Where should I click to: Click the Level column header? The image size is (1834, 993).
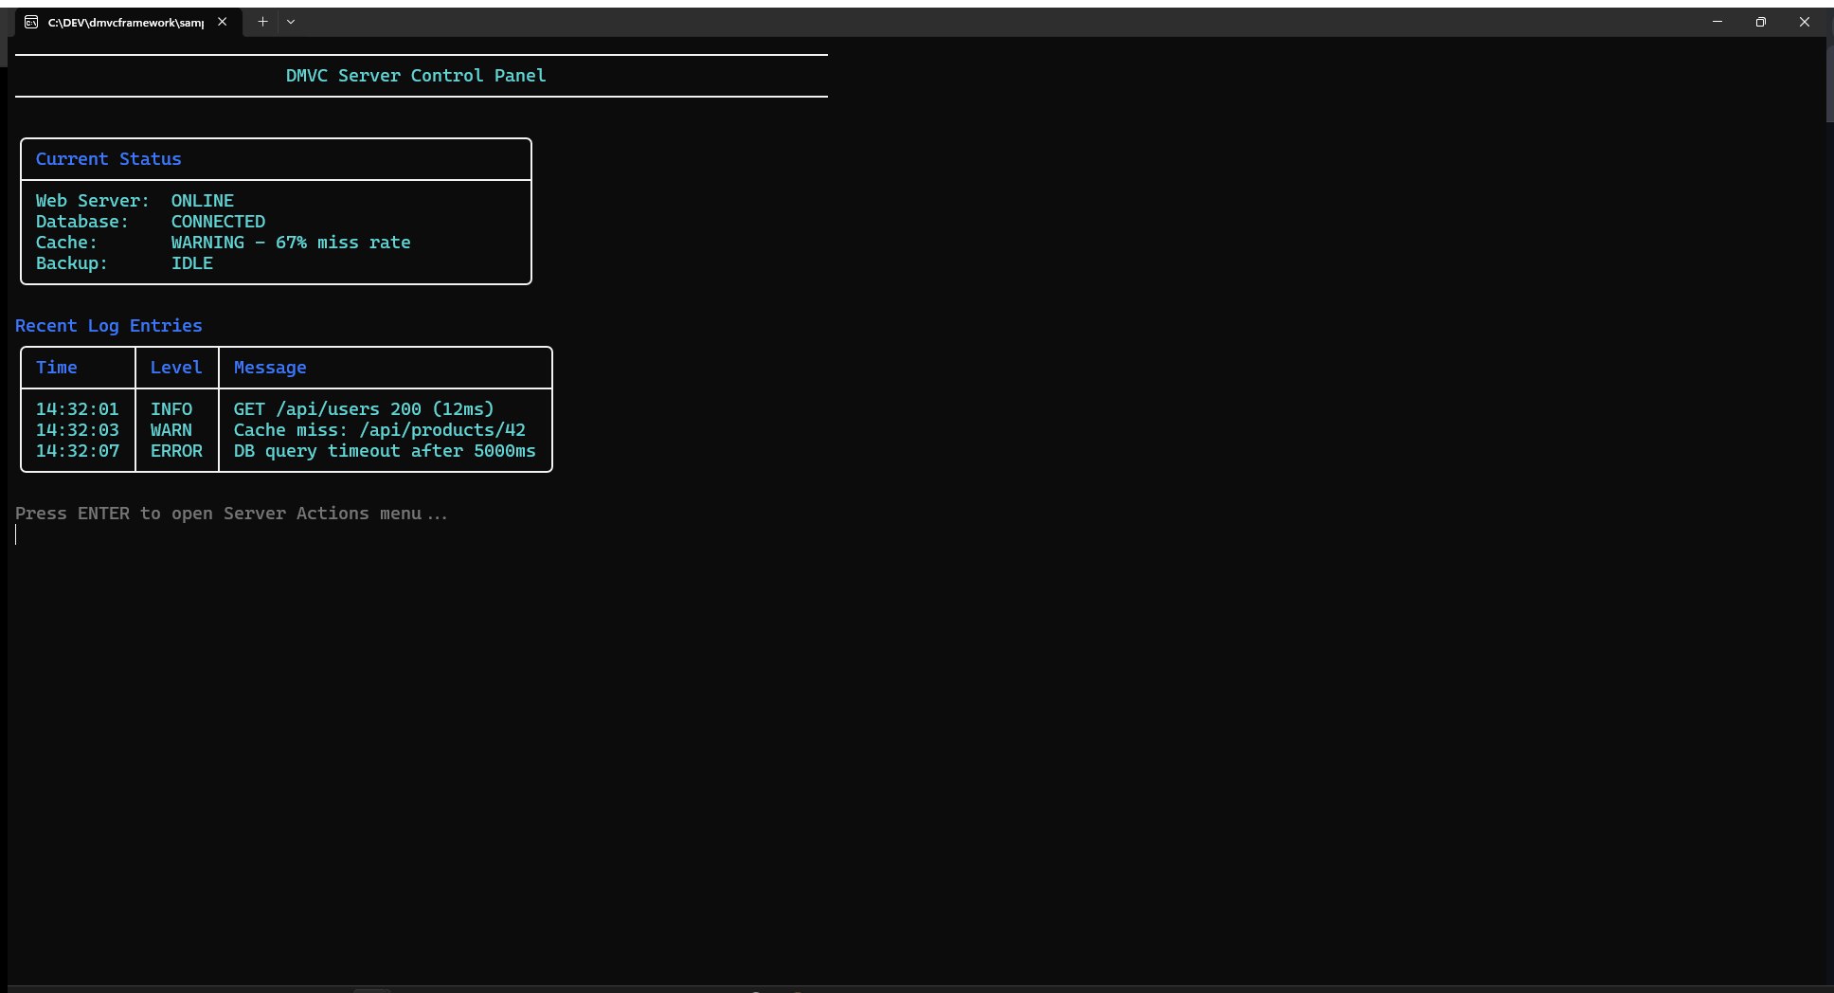tap(176, 368)
